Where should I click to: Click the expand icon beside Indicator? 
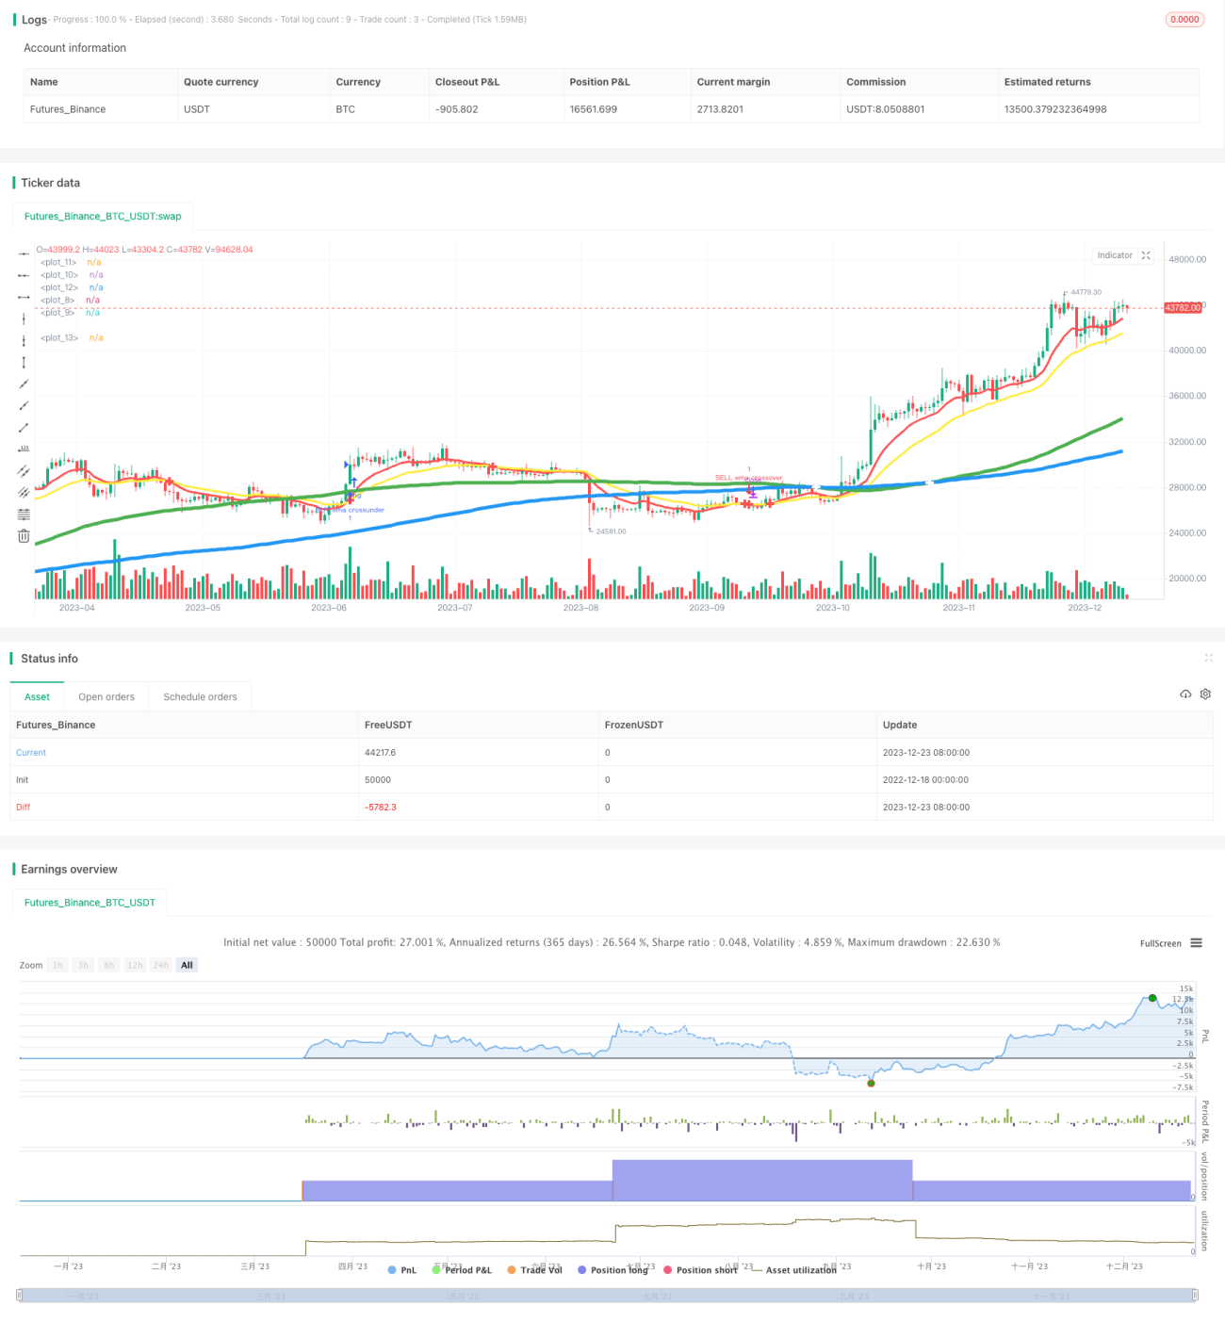tap(1146, 255)
